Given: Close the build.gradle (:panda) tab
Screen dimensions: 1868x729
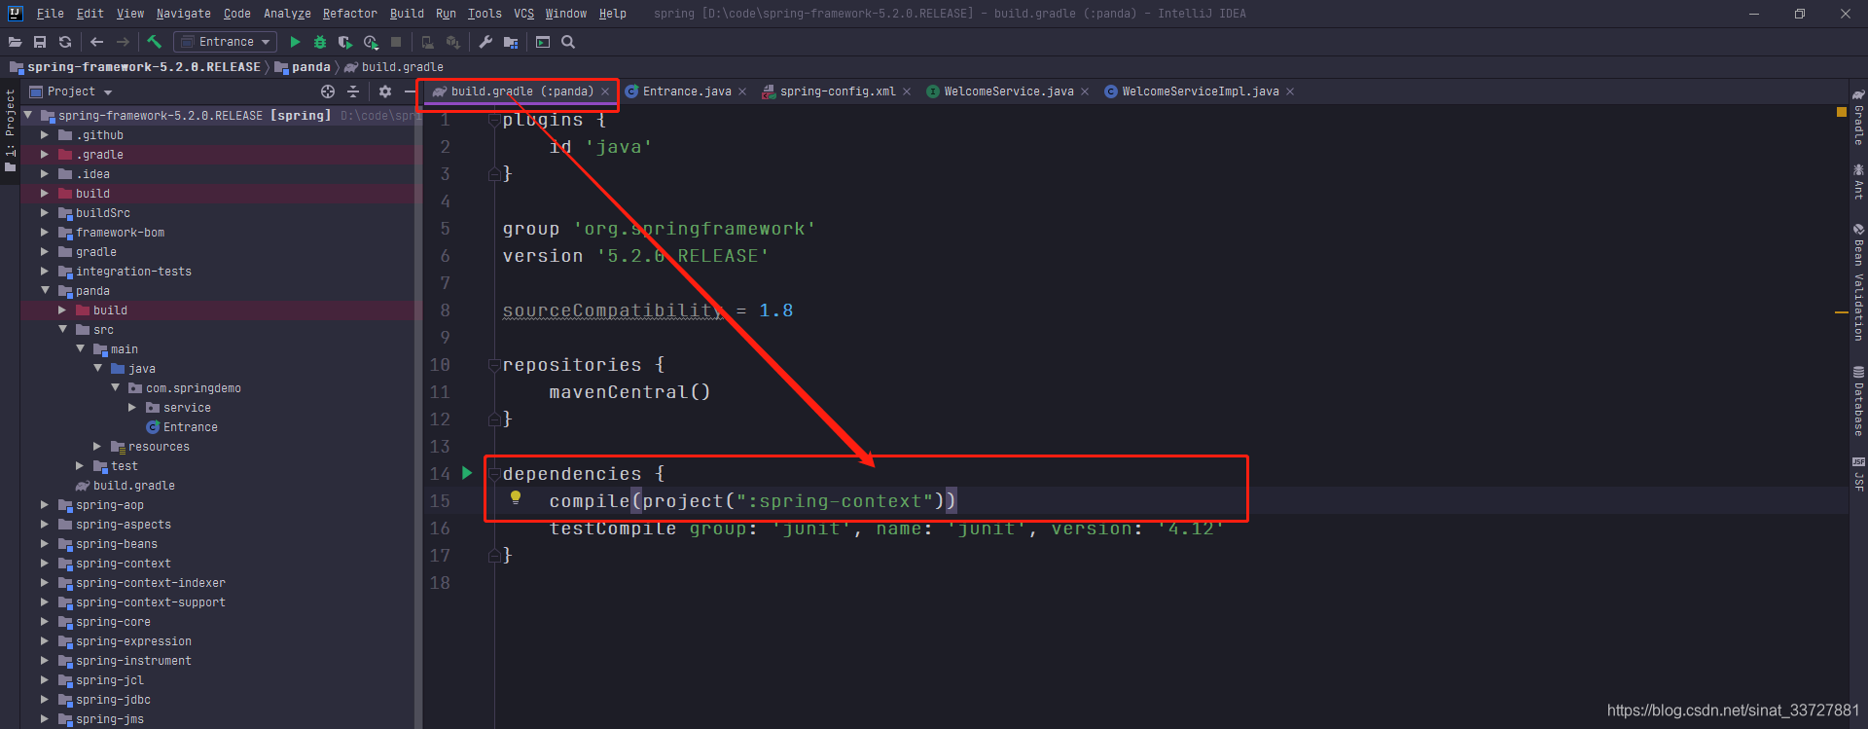Looking at the screenshot, I should pos(605,91).
